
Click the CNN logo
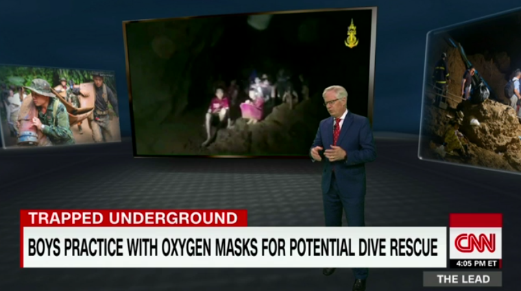point(476,243)
